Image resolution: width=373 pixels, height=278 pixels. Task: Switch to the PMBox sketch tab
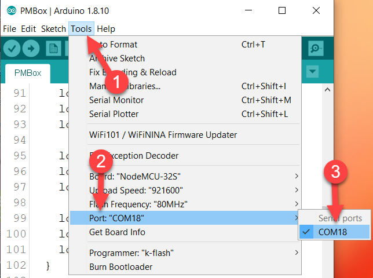click(x=28, y=73)
